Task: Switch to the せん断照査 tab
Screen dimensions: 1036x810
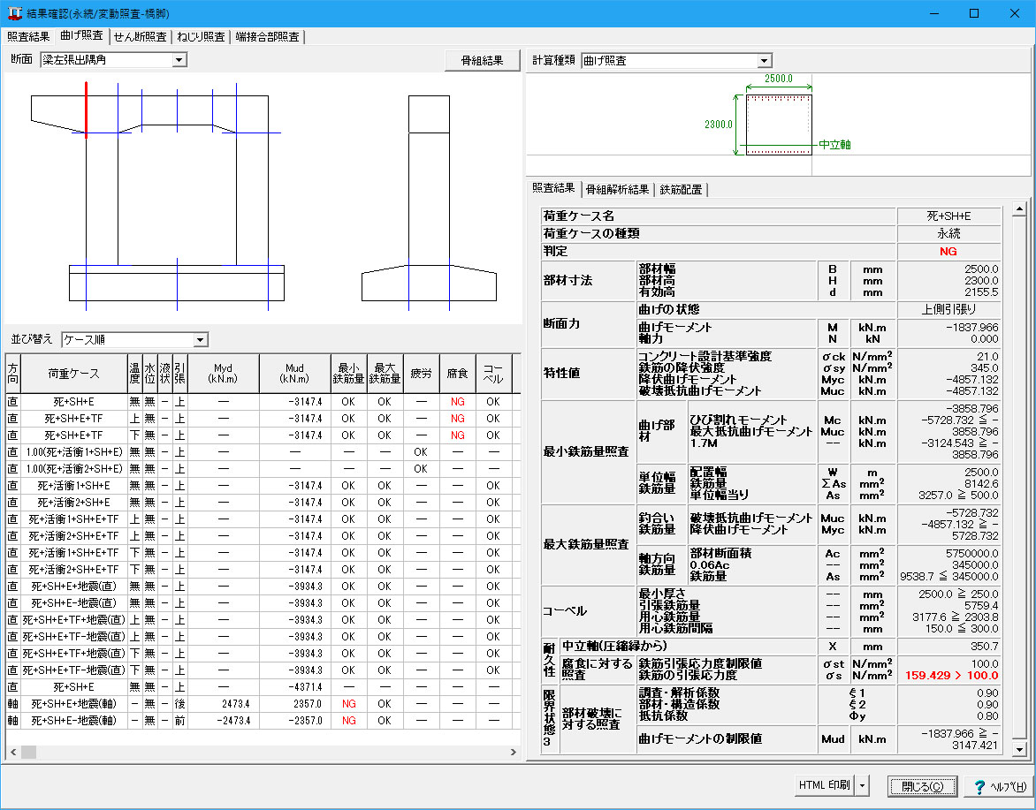Action: click(x=141, y=37)
